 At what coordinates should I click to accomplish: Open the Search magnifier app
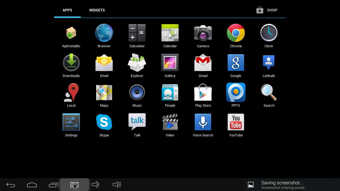[269, 92]
